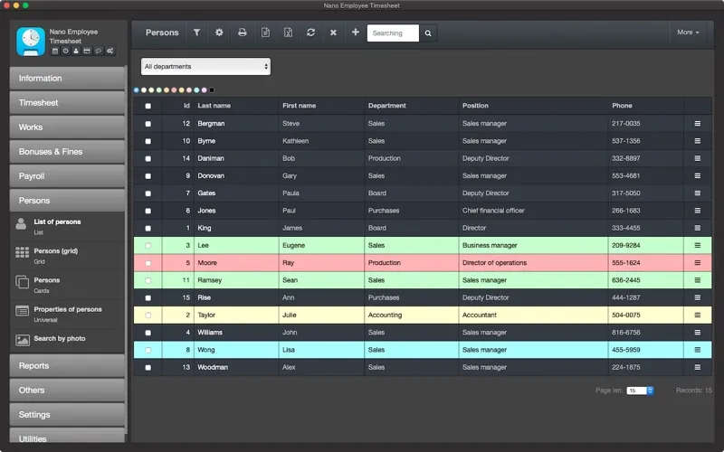Open row menu for Bergman
The width and height of the screenshot is (724, 452).
(697, 124)
